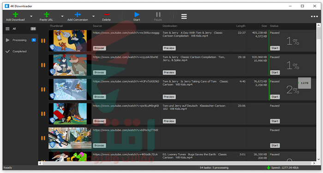Click the 22:37 length value
The height and width of the screenshot is (173, 323).
242,33
